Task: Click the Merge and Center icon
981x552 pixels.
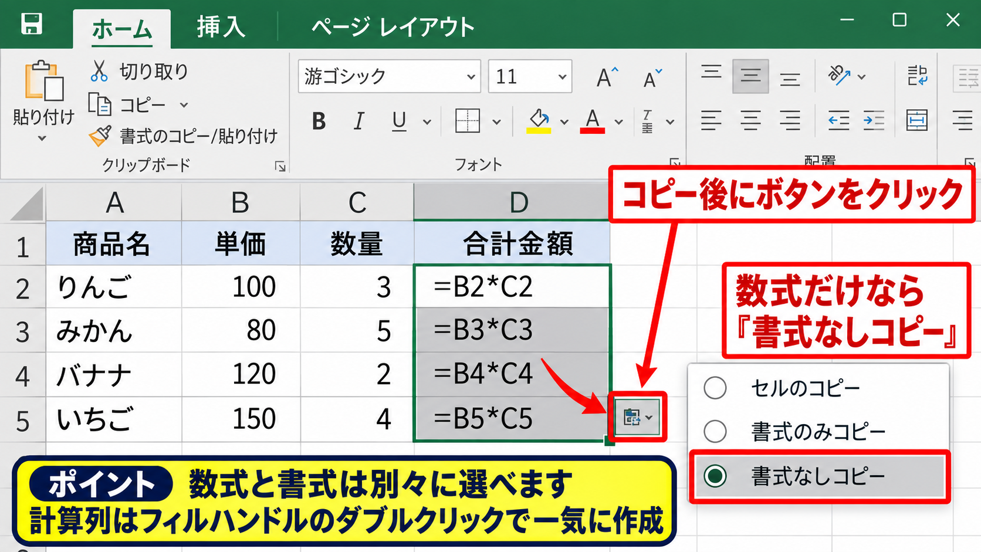Action: [x=916, y=120]
